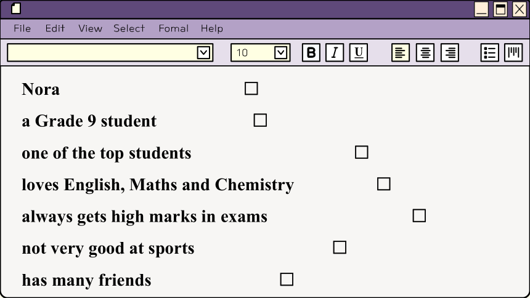
Task: Click the columns icon in toolbar
Action: pos(513,53)
